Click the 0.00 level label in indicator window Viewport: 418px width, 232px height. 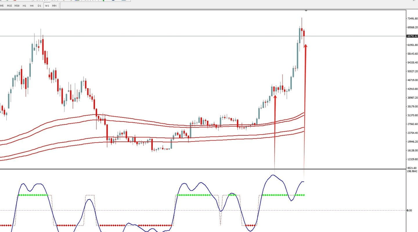pos(409,210)
